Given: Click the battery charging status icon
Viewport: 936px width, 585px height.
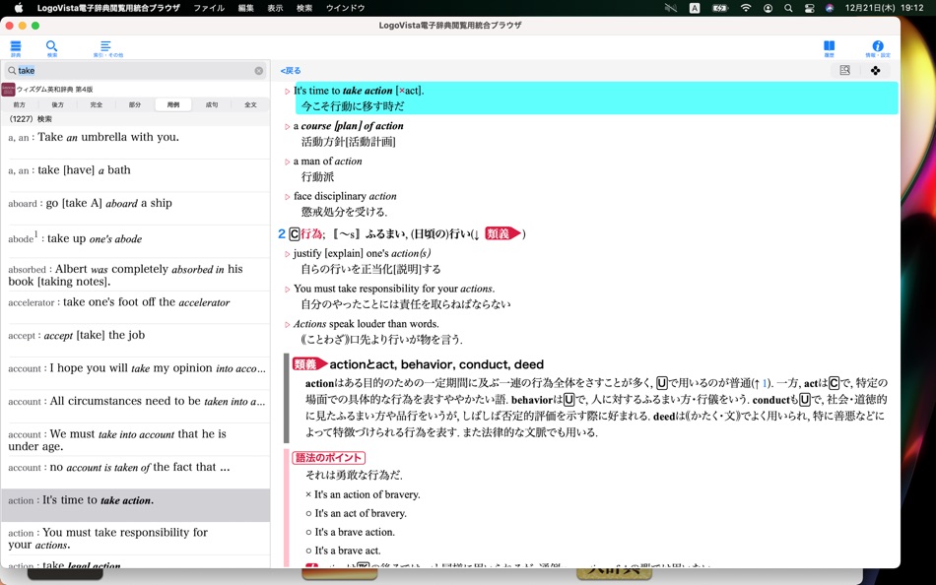Looking at the screenshot, I should point(720,8).
